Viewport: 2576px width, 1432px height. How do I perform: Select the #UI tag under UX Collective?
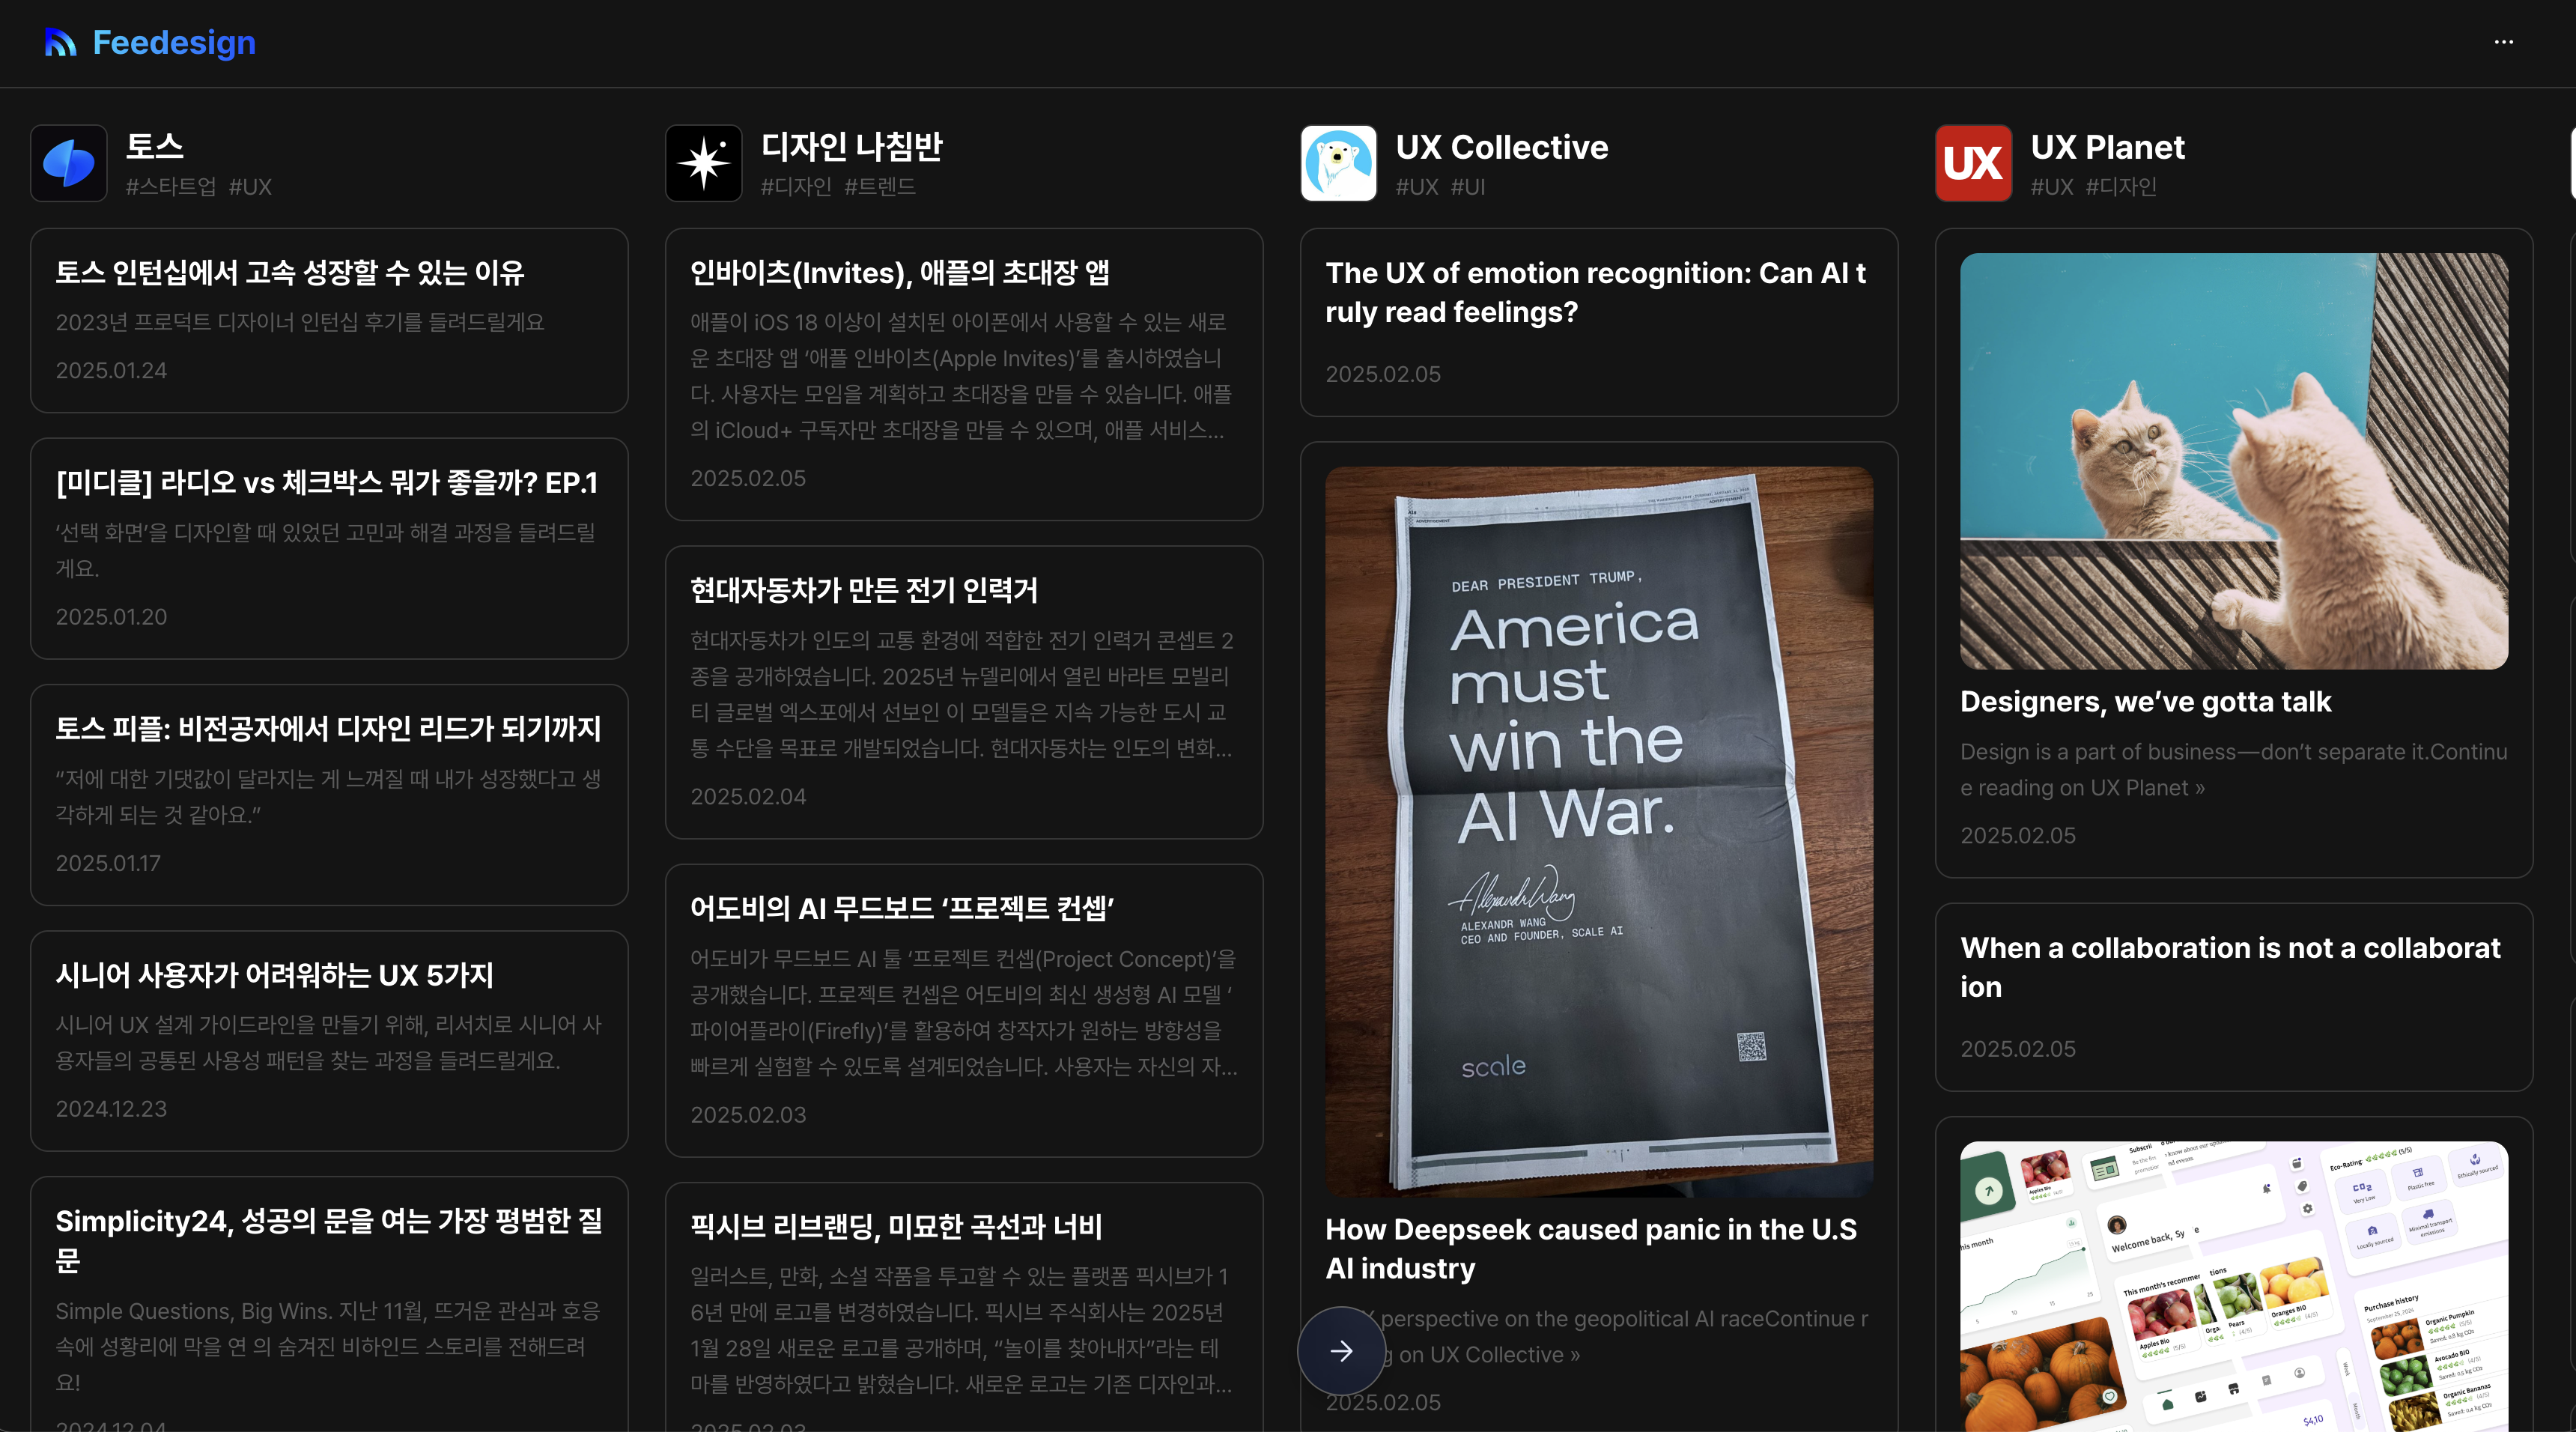pyautogui.click(x=1468, y=186)
